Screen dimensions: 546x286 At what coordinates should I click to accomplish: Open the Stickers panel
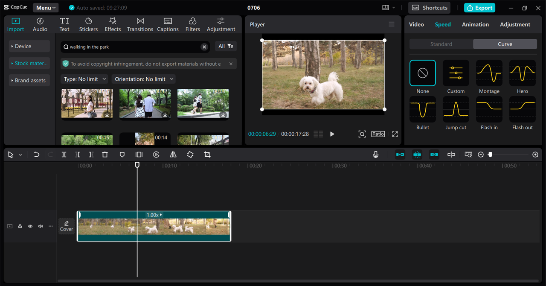pos(88,25)
